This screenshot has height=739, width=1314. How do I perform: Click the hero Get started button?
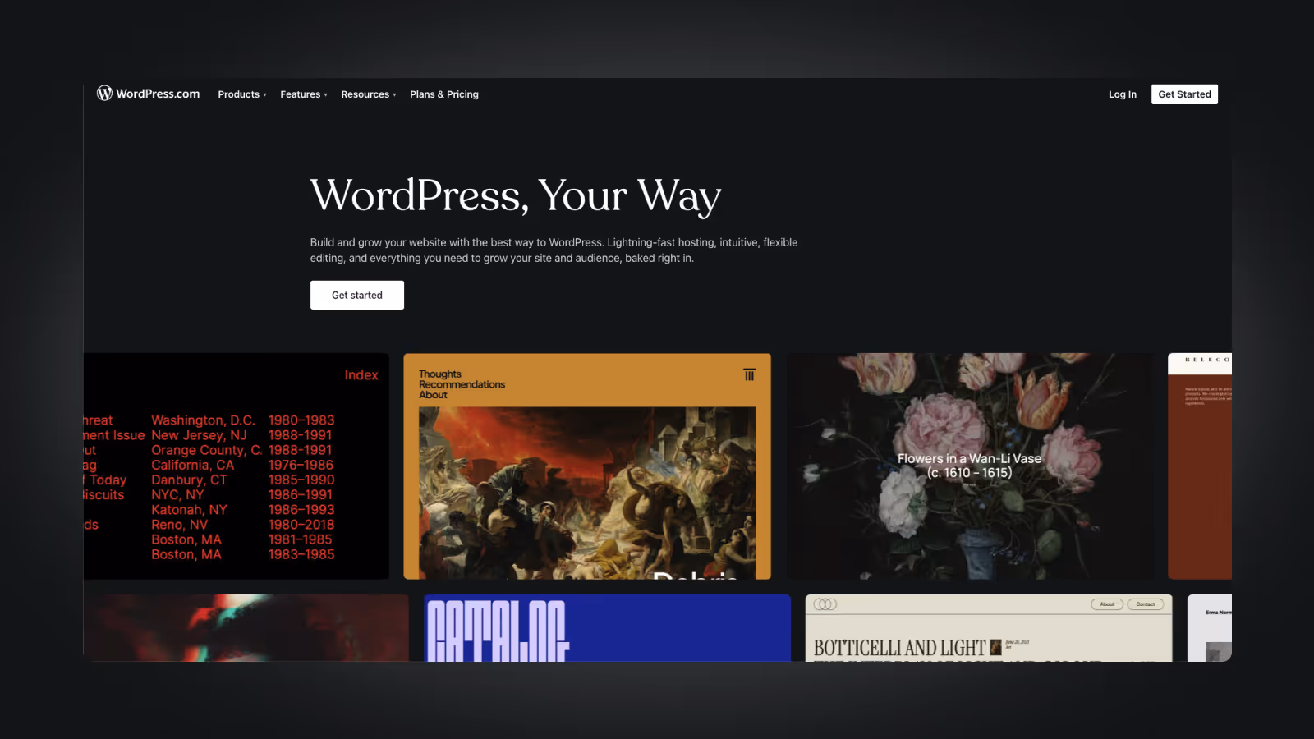click(x=357, y=295)
